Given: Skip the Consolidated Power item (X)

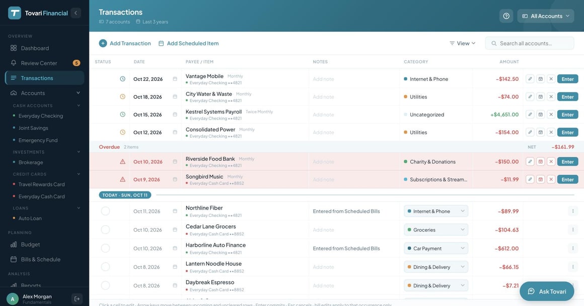Looking at the screenshot, I should pos(551,132).
